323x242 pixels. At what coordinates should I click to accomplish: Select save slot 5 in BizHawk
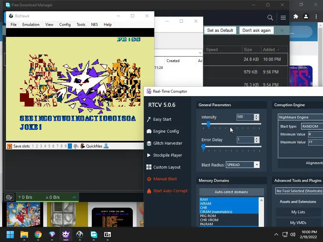click(x=49, y=146)
